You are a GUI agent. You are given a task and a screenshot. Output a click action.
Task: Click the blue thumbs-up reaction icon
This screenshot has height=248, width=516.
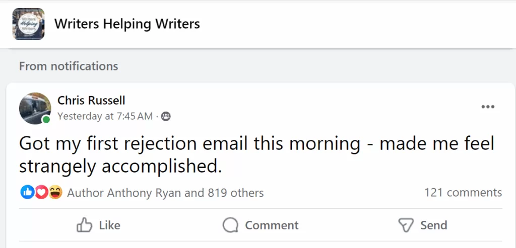pyautogui.click(x=27, y=192)
